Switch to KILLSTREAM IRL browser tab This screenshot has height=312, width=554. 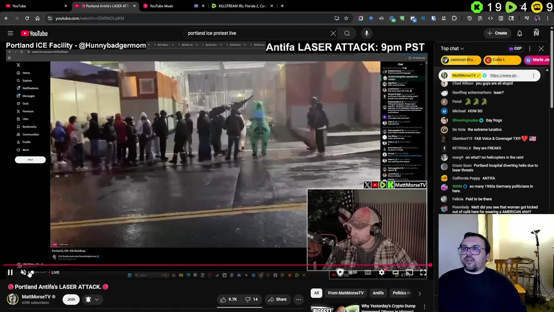point(242,6)
